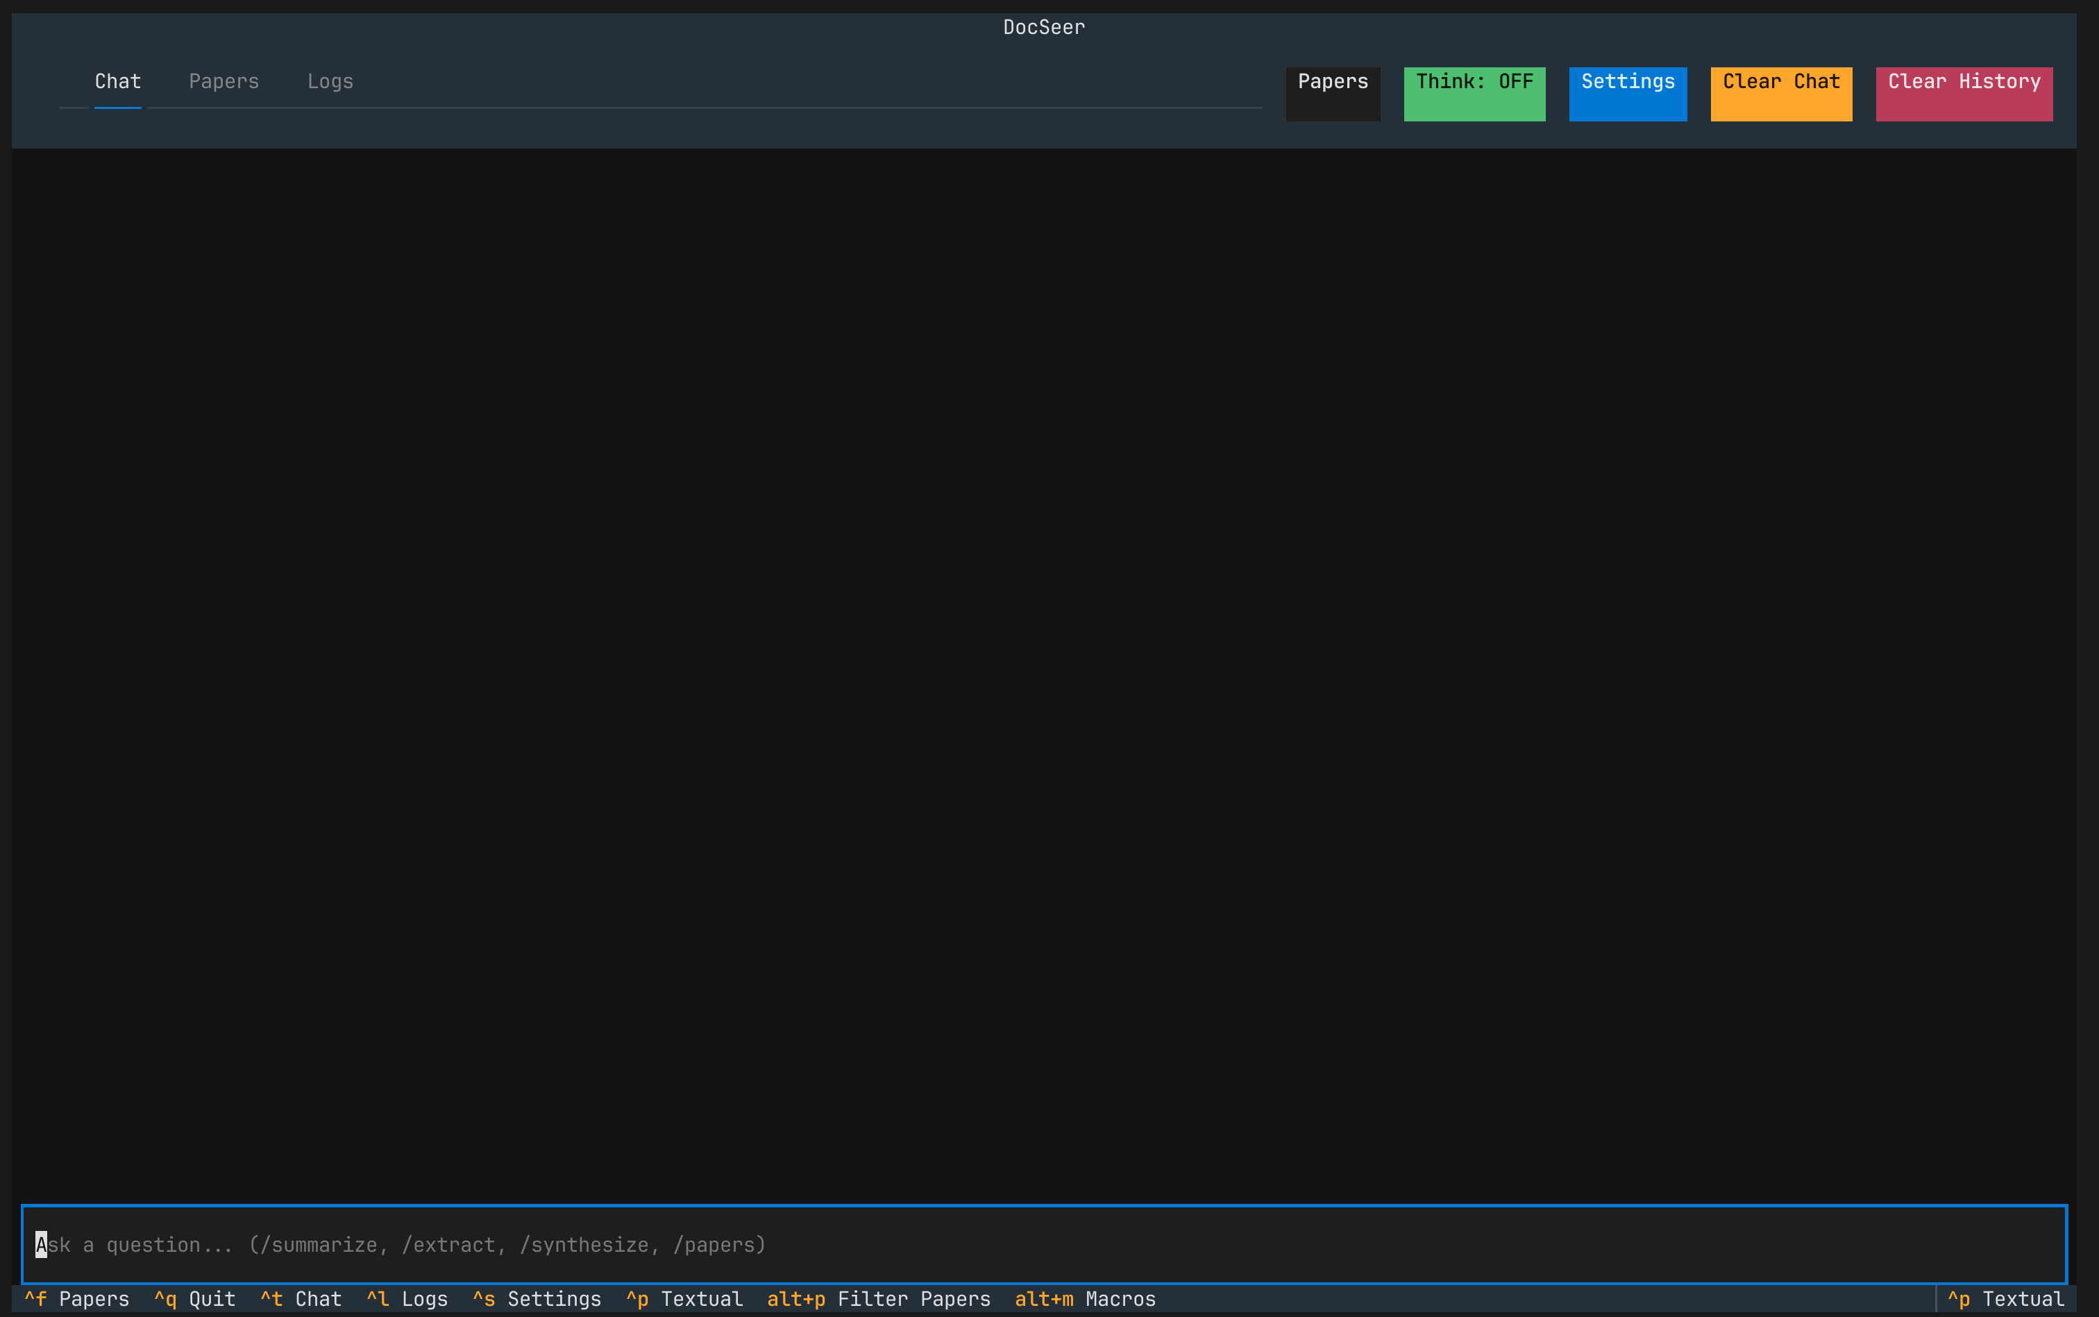
Task: Click the ^p Textual shortcut beside ^s Settings
Action: click(x=684, y=1299)
